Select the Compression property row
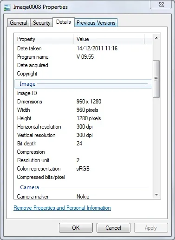The width and height of the screenshot is (175, 240). 83,152
